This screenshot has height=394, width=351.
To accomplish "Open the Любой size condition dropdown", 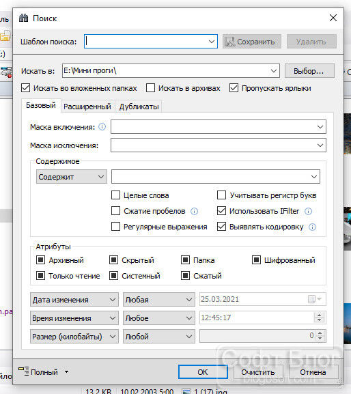I will [x=159, y=336].
